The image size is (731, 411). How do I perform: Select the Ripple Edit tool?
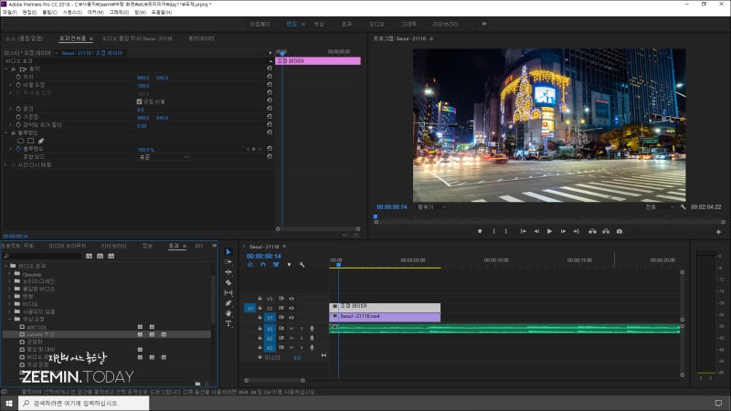point(228,272)
